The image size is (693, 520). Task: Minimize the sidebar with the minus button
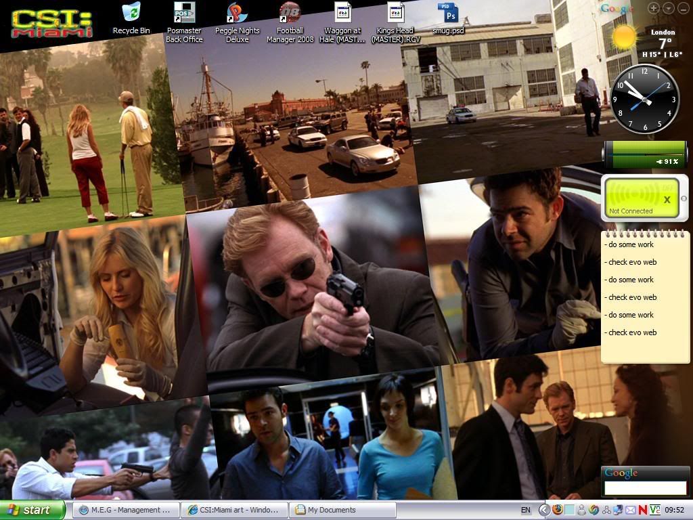[x=682, y=8]
